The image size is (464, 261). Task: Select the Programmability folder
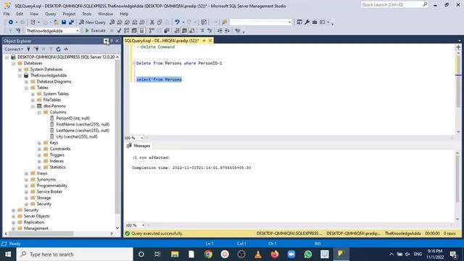pyautogui.click(x=51, y=186)
